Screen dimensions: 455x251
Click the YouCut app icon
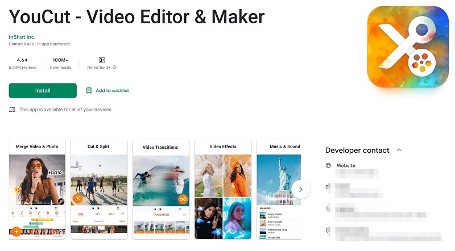[408, 47]
